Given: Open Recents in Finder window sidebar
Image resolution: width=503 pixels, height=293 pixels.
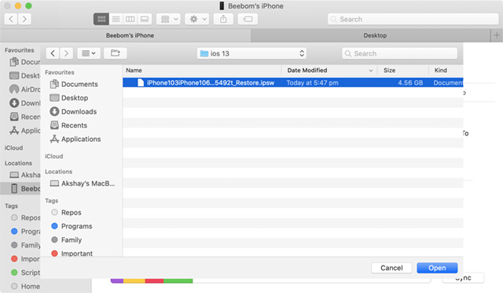Looking at the screenshot, I should click(25, 117).
